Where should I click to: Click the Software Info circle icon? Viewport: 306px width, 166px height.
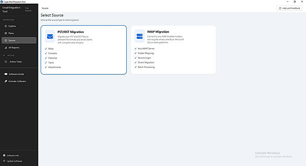(4, 156)
